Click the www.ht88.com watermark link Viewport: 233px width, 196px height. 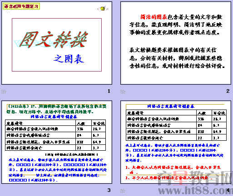195,191
